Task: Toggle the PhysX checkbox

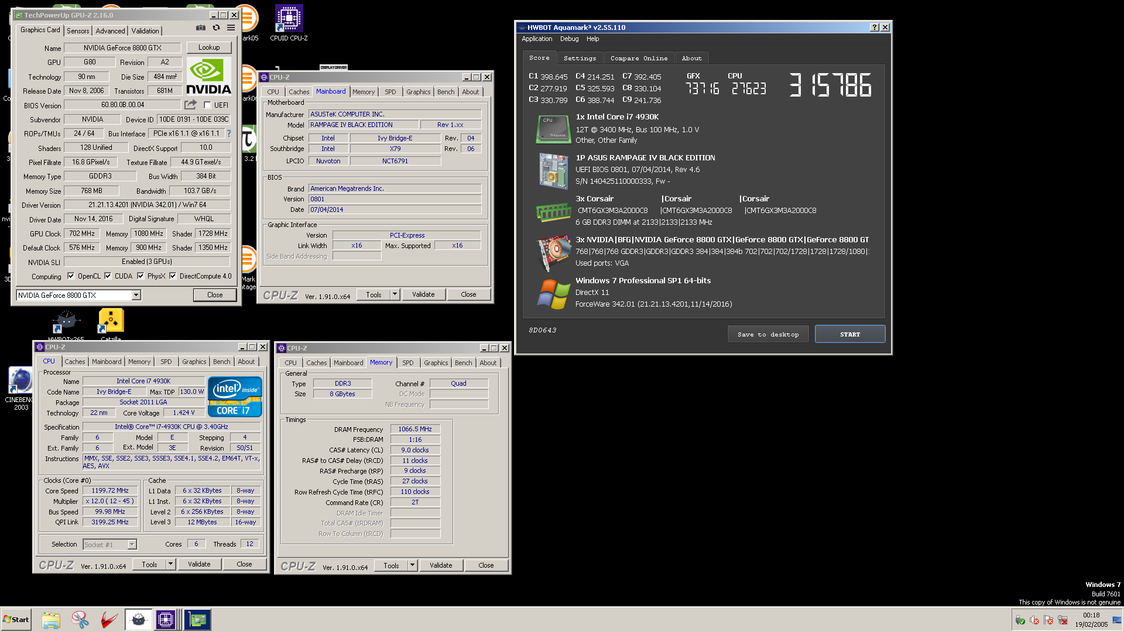Action: (x=140, y=276)
